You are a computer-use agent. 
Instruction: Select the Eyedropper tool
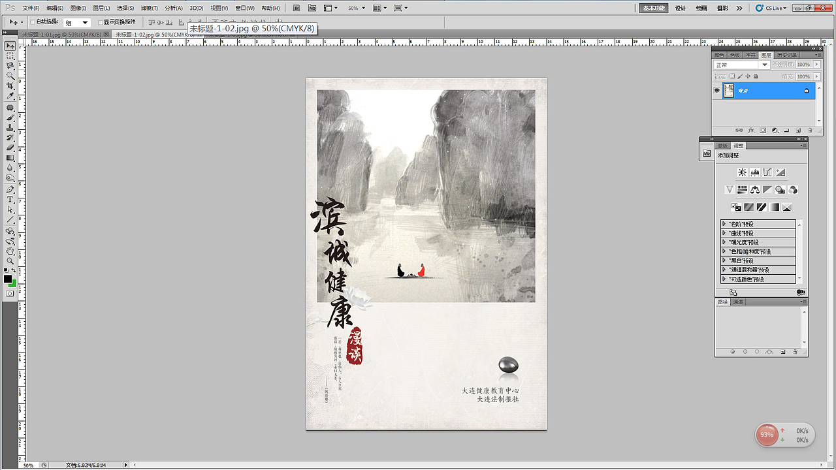(10, 97)
